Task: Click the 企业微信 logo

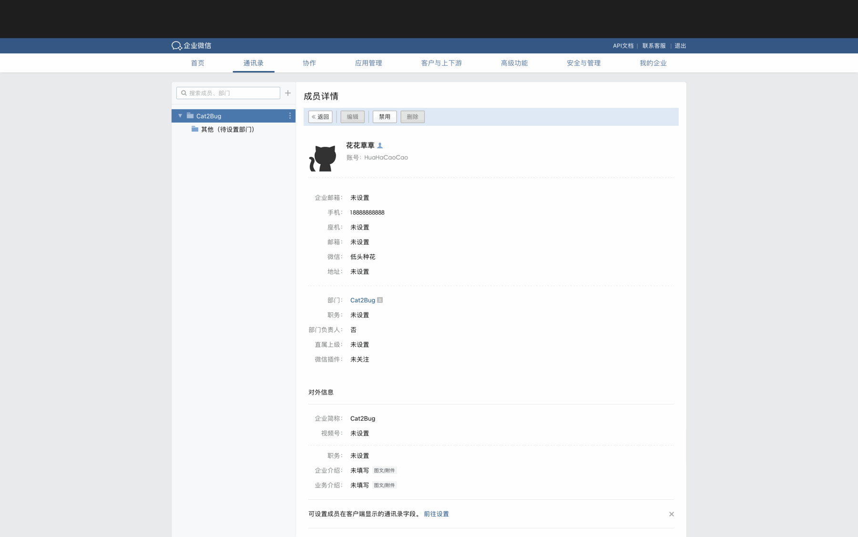Action: 191,46
